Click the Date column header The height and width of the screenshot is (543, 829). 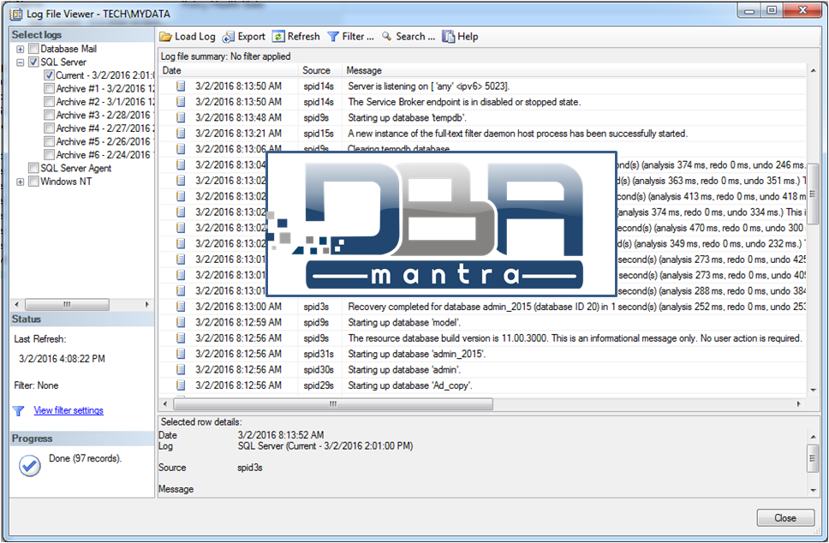click(229, 70)
